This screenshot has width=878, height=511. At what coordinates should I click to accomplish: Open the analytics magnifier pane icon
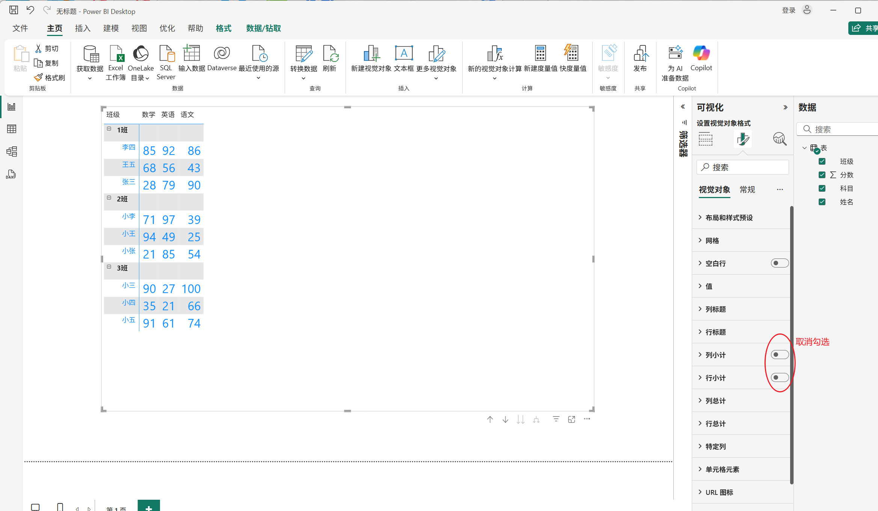(780, 139)
